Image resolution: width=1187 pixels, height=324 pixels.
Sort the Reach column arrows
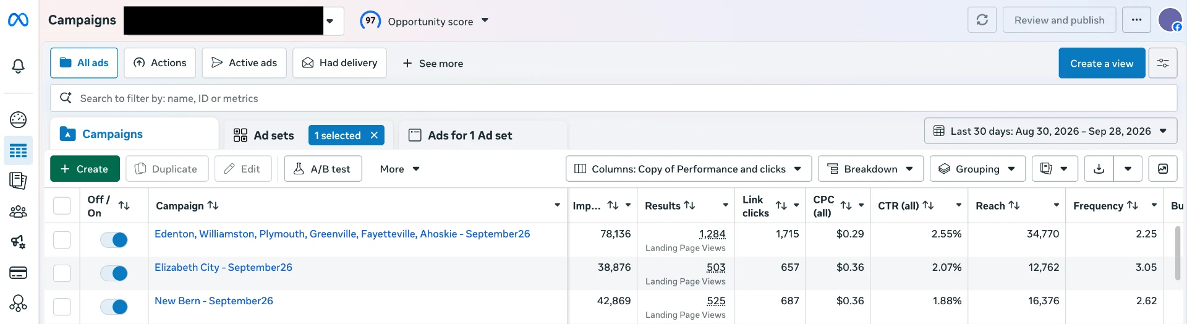[1015, 205]
